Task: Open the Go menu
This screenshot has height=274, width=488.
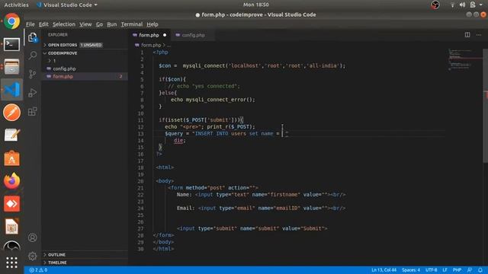Action: (x=99, y=24)
